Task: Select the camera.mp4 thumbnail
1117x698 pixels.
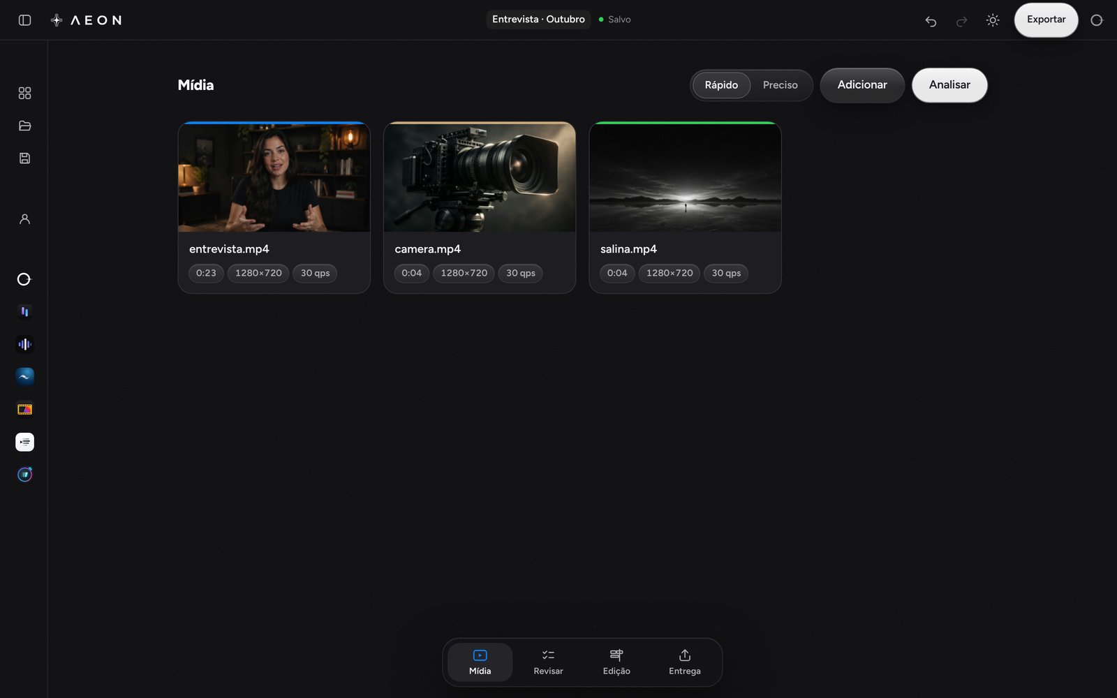Action: pos(480,177)
